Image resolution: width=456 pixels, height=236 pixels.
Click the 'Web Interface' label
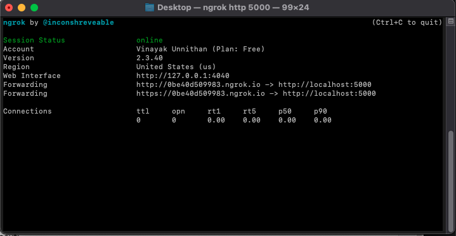pyautogui.click(x=32, y=75)
